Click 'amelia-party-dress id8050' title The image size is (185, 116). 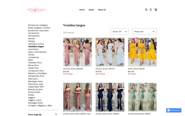click(x=107, y=114)
